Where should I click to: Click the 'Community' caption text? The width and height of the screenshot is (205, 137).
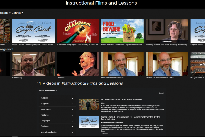click(17, 77)
